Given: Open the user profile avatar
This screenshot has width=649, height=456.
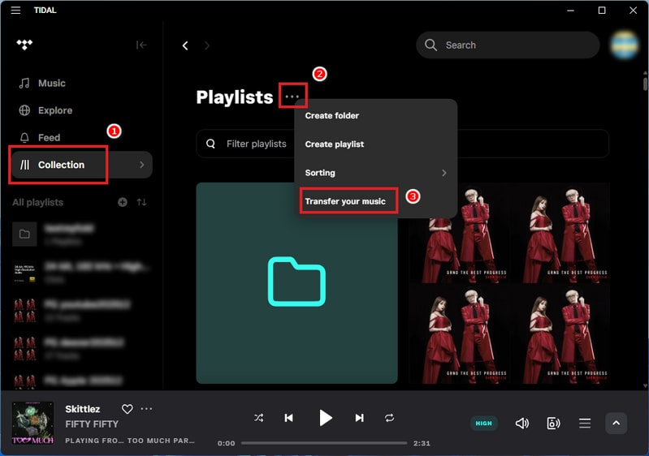Looking at the screenshot, I should pyautogui.click(x=625, y=45).
